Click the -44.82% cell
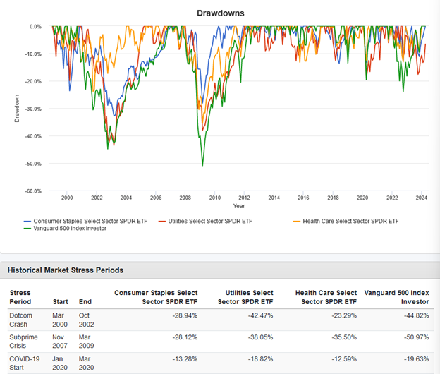The width and height of the screenshot is (440, 374). point(417,315)
